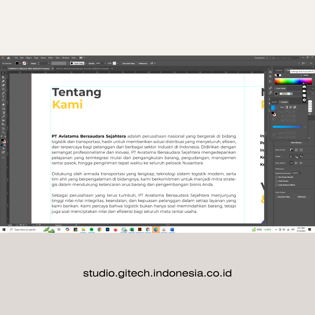315x315 pixels.
Task: Pick the Eyedropper tool
Action: click(3, 117)
